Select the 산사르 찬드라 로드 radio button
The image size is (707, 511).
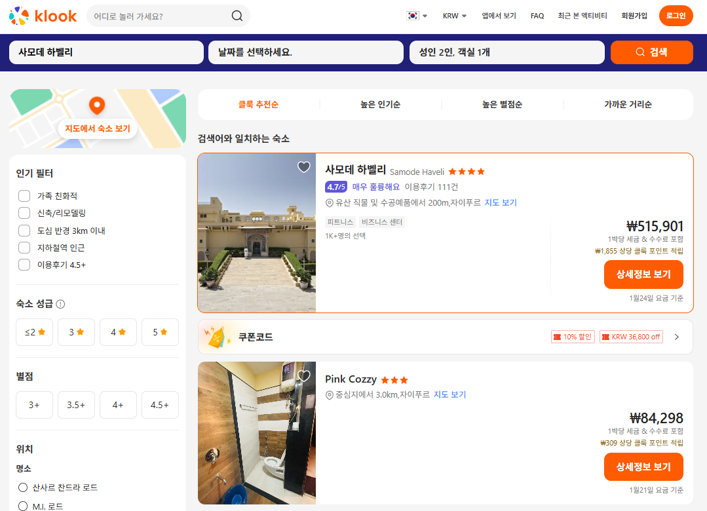pos(22,487)
